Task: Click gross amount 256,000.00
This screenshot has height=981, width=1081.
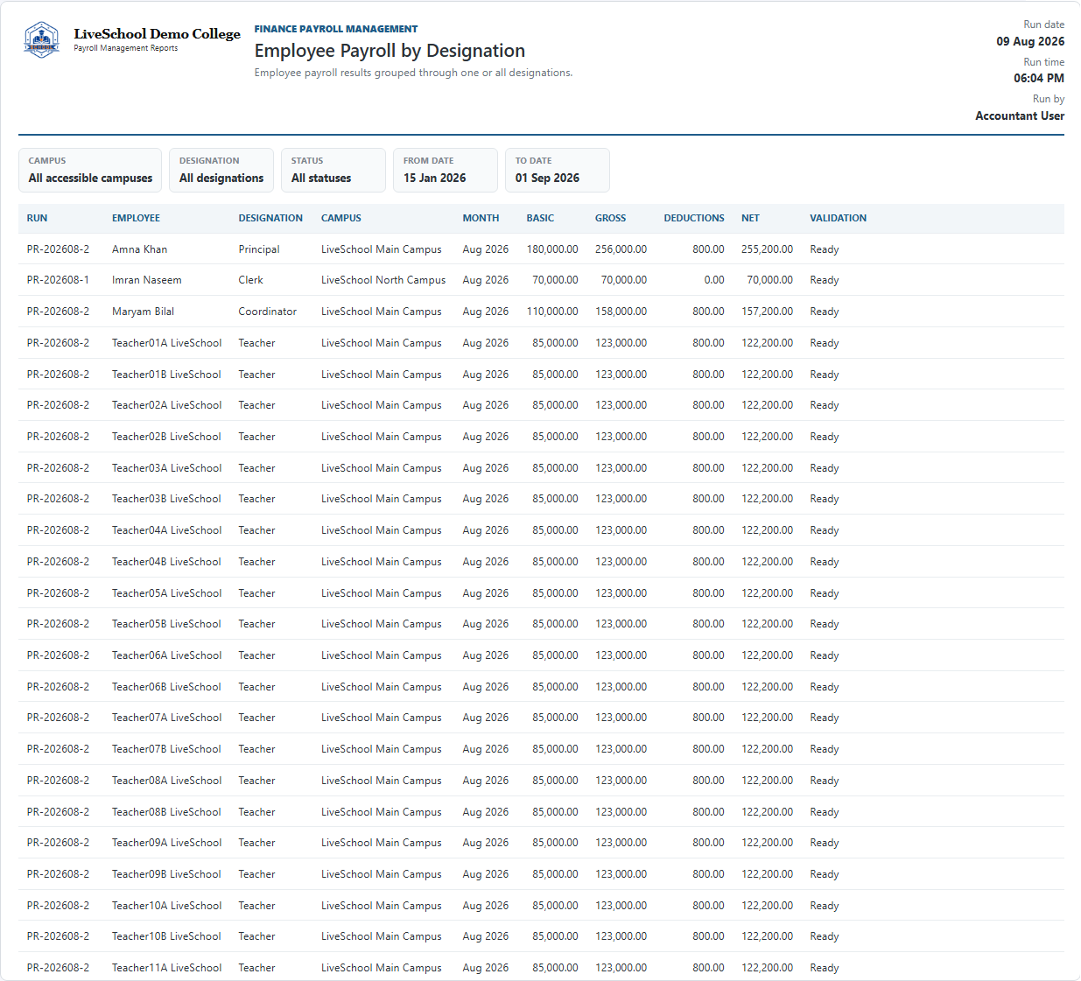Action: pyautogui.click(x=621, y=249)
